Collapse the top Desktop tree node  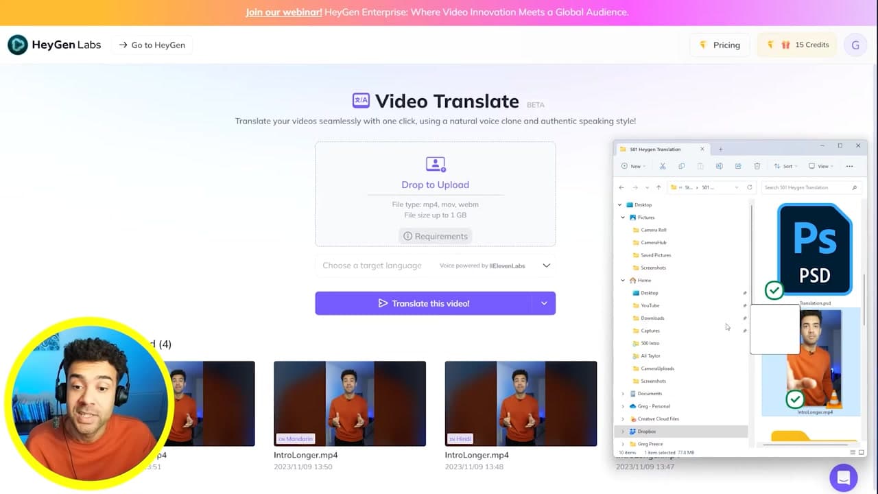[x=619, y=204]
